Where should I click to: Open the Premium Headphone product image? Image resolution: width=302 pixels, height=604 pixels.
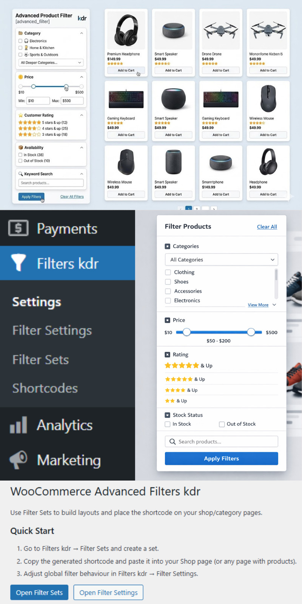click(126, 31)
